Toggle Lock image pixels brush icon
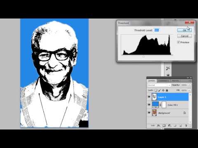 pos(160,90)
